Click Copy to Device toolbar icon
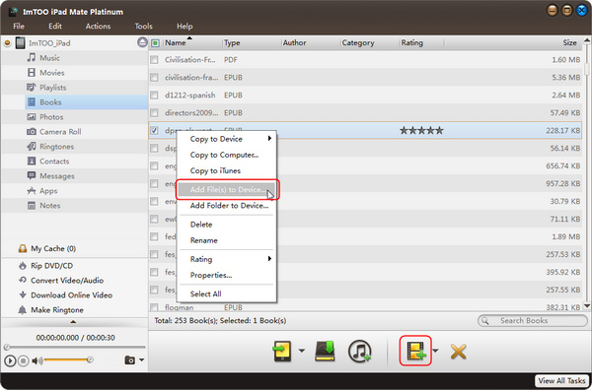The image size is (592, 390). coord(281,352)
